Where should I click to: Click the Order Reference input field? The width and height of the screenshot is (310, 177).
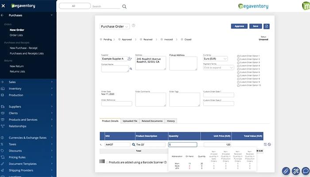pos(116,104)
